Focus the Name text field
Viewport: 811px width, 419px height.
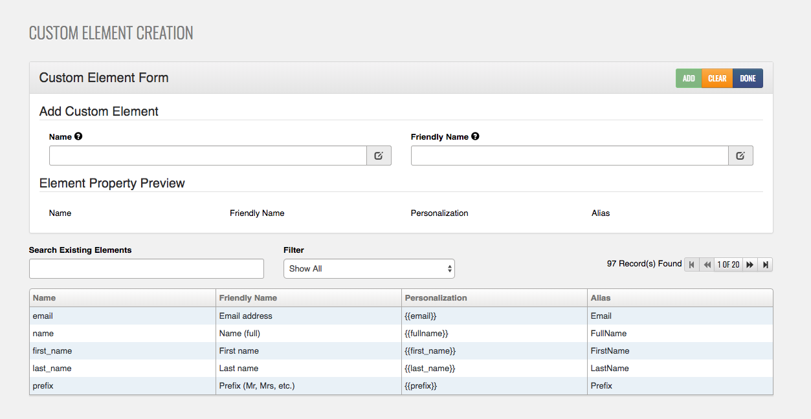208,156
